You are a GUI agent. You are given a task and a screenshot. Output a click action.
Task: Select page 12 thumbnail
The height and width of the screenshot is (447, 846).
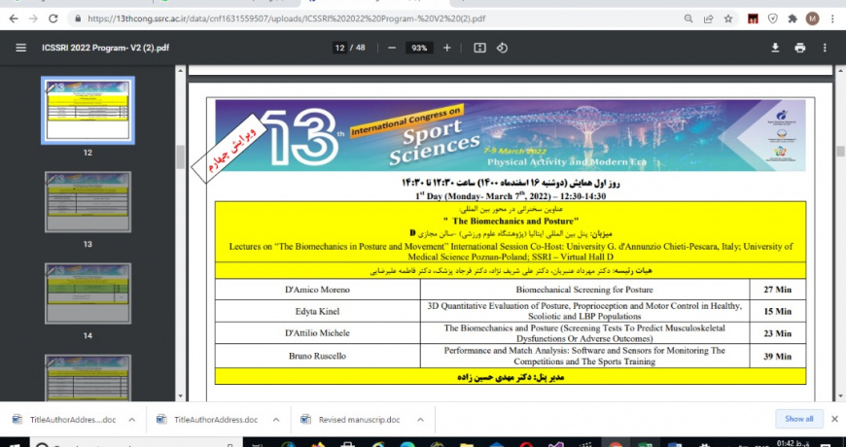click(88, 110)
